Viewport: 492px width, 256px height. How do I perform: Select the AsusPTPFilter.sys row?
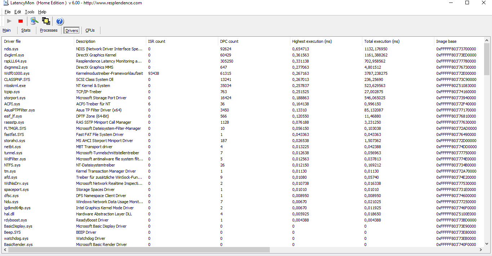(x=243, y=110)
